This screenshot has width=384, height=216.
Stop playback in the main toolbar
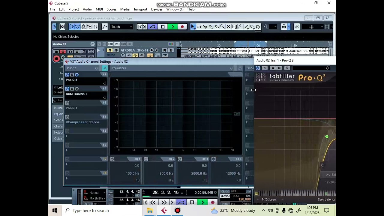163,27
